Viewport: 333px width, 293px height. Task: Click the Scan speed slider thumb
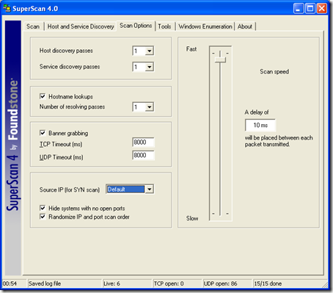220,59
